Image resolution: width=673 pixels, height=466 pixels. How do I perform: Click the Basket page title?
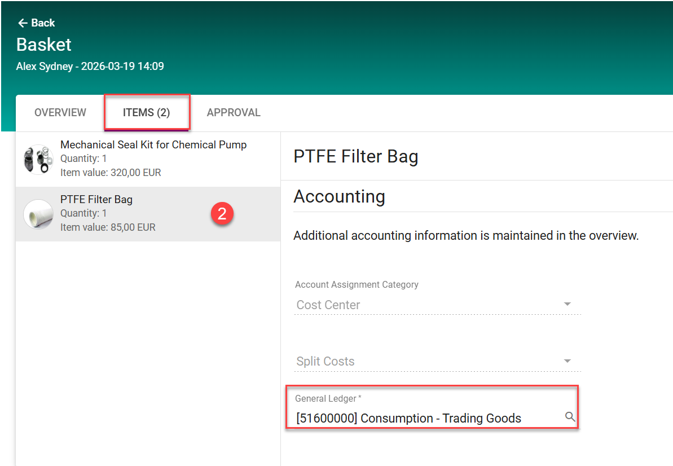coord(44,45)
